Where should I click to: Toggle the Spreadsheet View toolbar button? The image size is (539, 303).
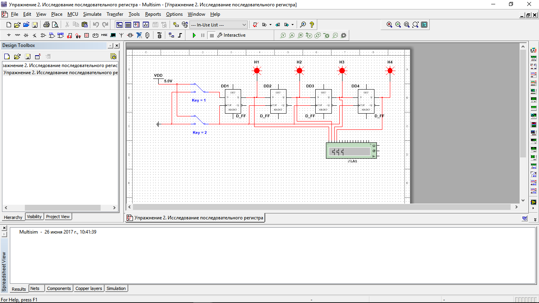click(x=128, y=24)
